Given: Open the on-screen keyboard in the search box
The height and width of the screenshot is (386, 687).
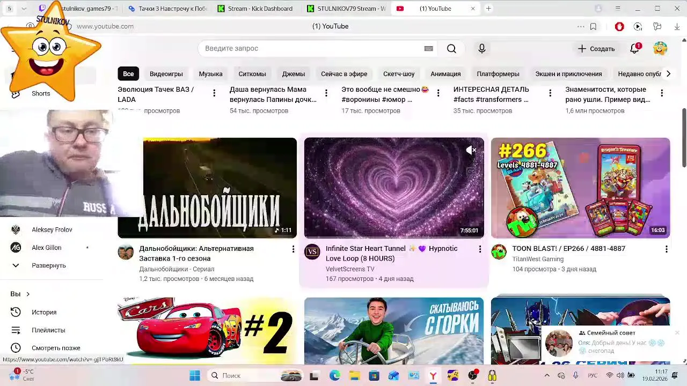Looking at the screenshot, I should coord(428,49).
